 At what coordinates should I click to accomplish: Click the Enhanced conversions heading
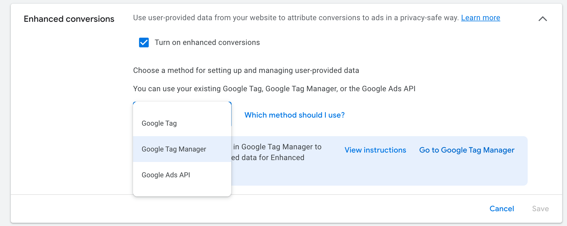click(69, 19)
